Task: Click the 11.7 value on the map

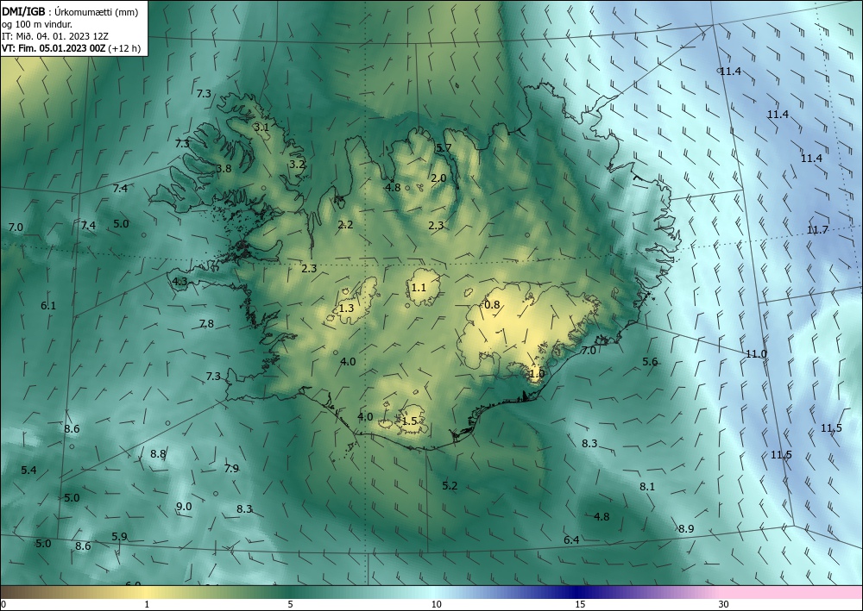Action: pyautogui.click(x=818, y=230)
